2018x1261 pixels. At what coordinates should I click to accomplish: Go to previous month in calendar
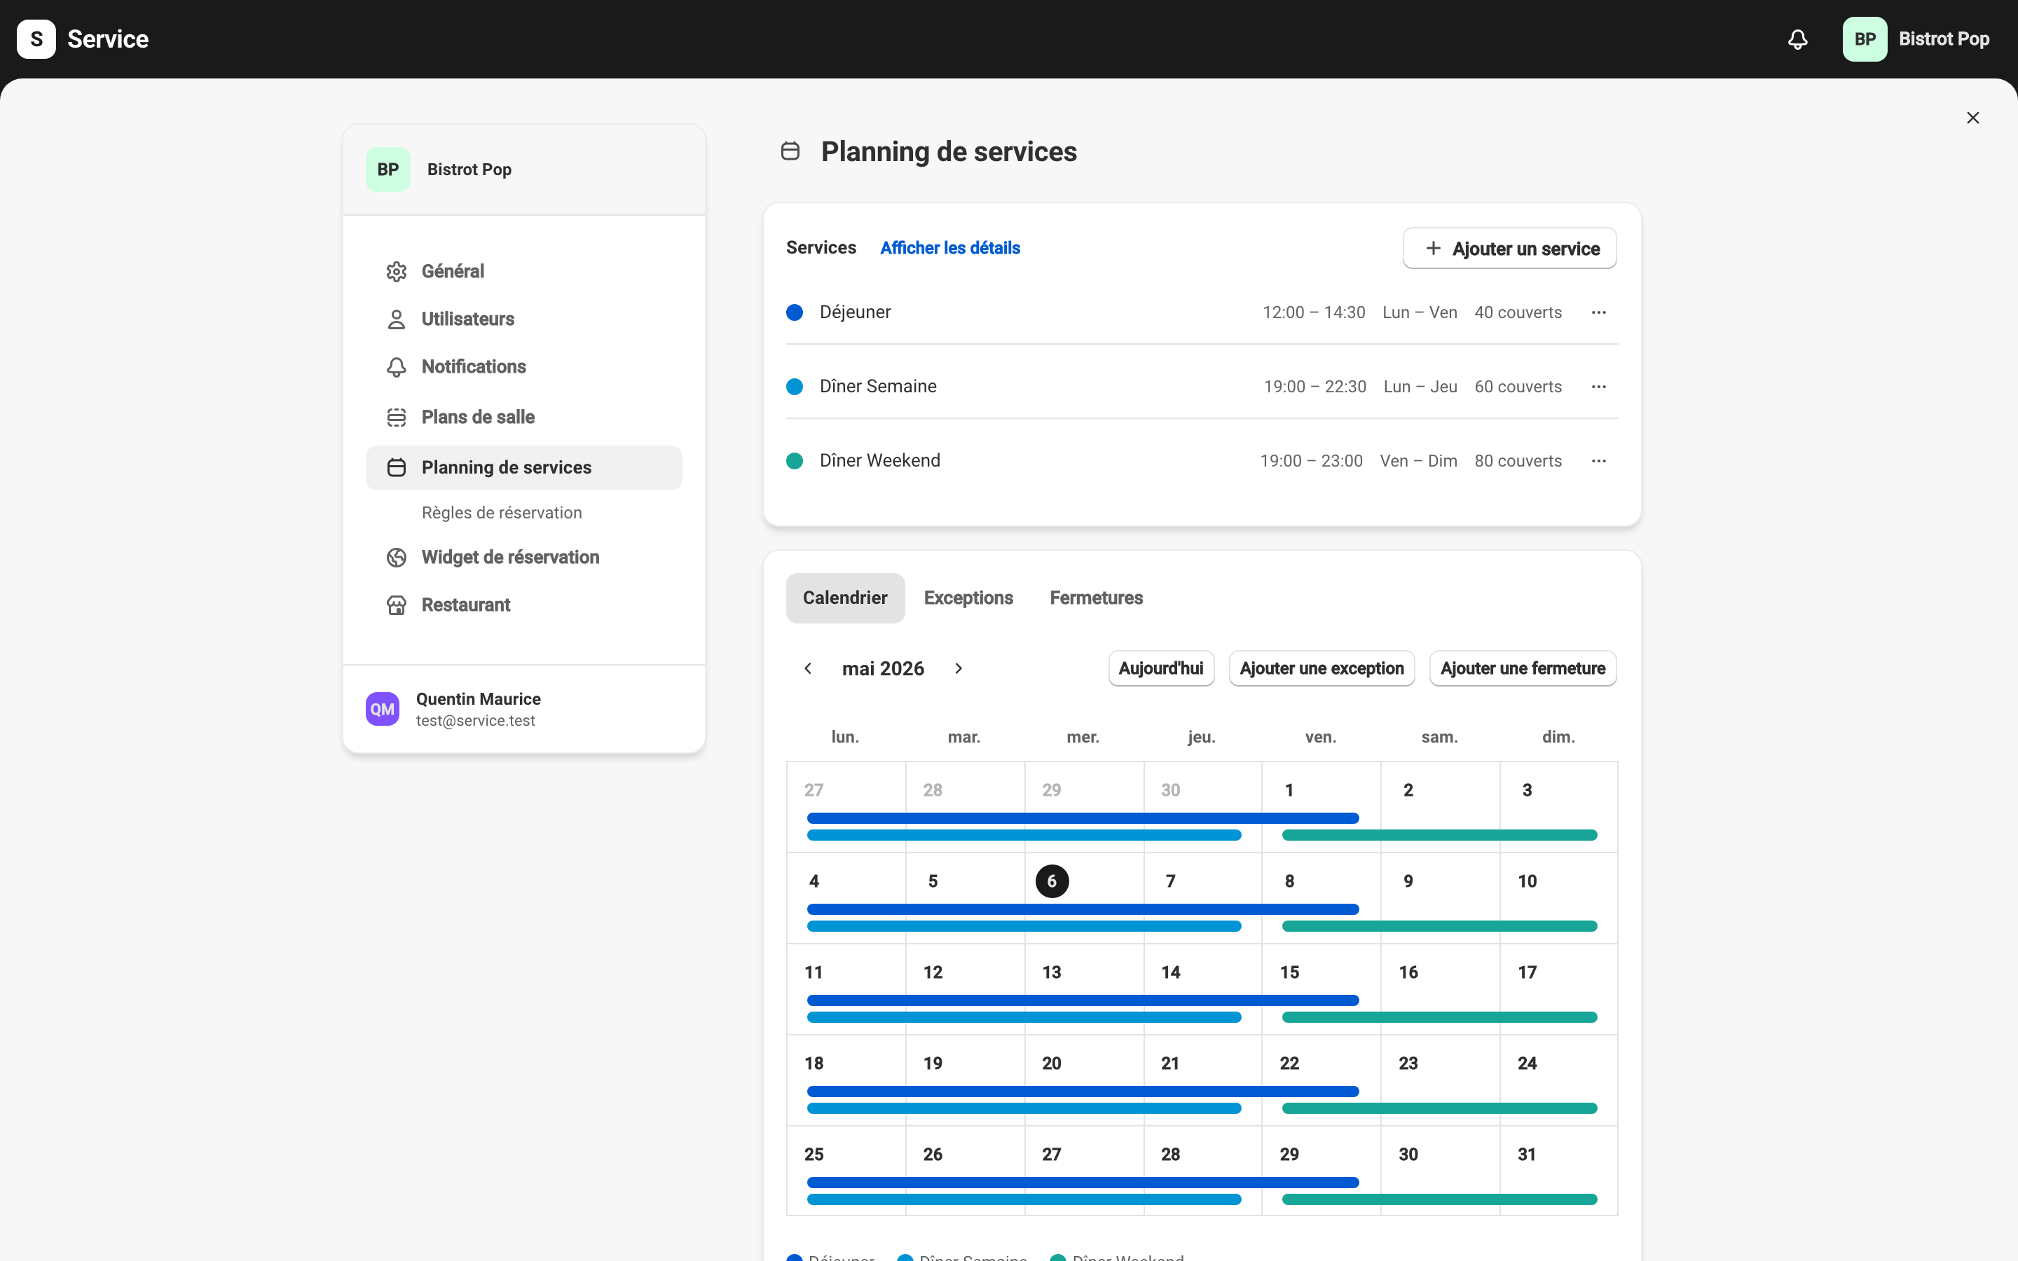[x=807, y=668]
